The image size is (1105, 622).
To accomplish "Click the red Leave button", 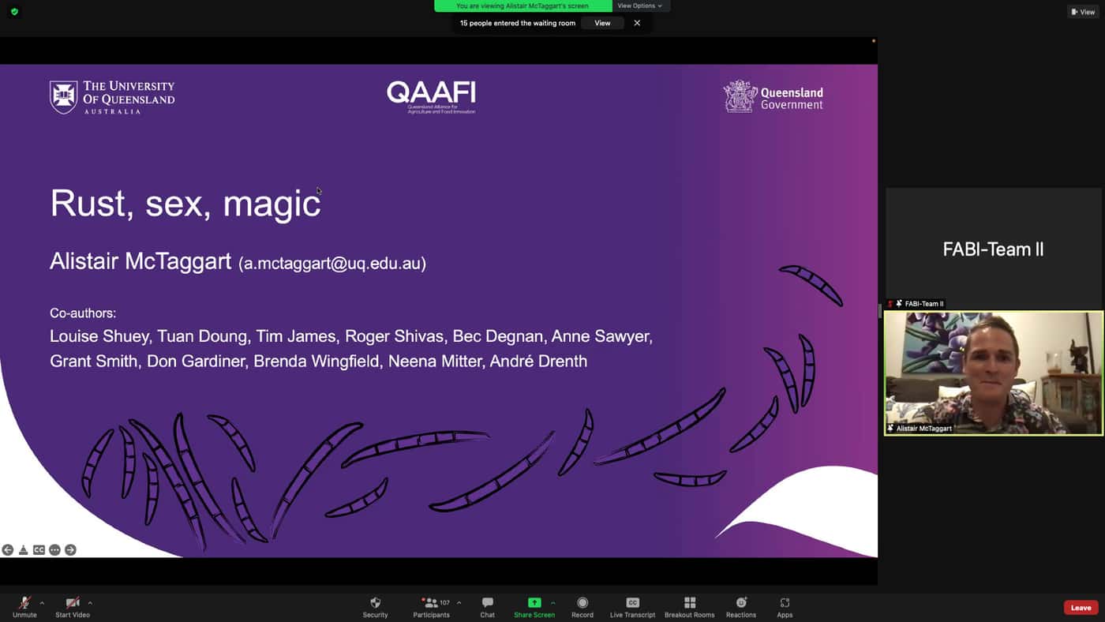I will pyautogui.click(x=1081, y=608).
